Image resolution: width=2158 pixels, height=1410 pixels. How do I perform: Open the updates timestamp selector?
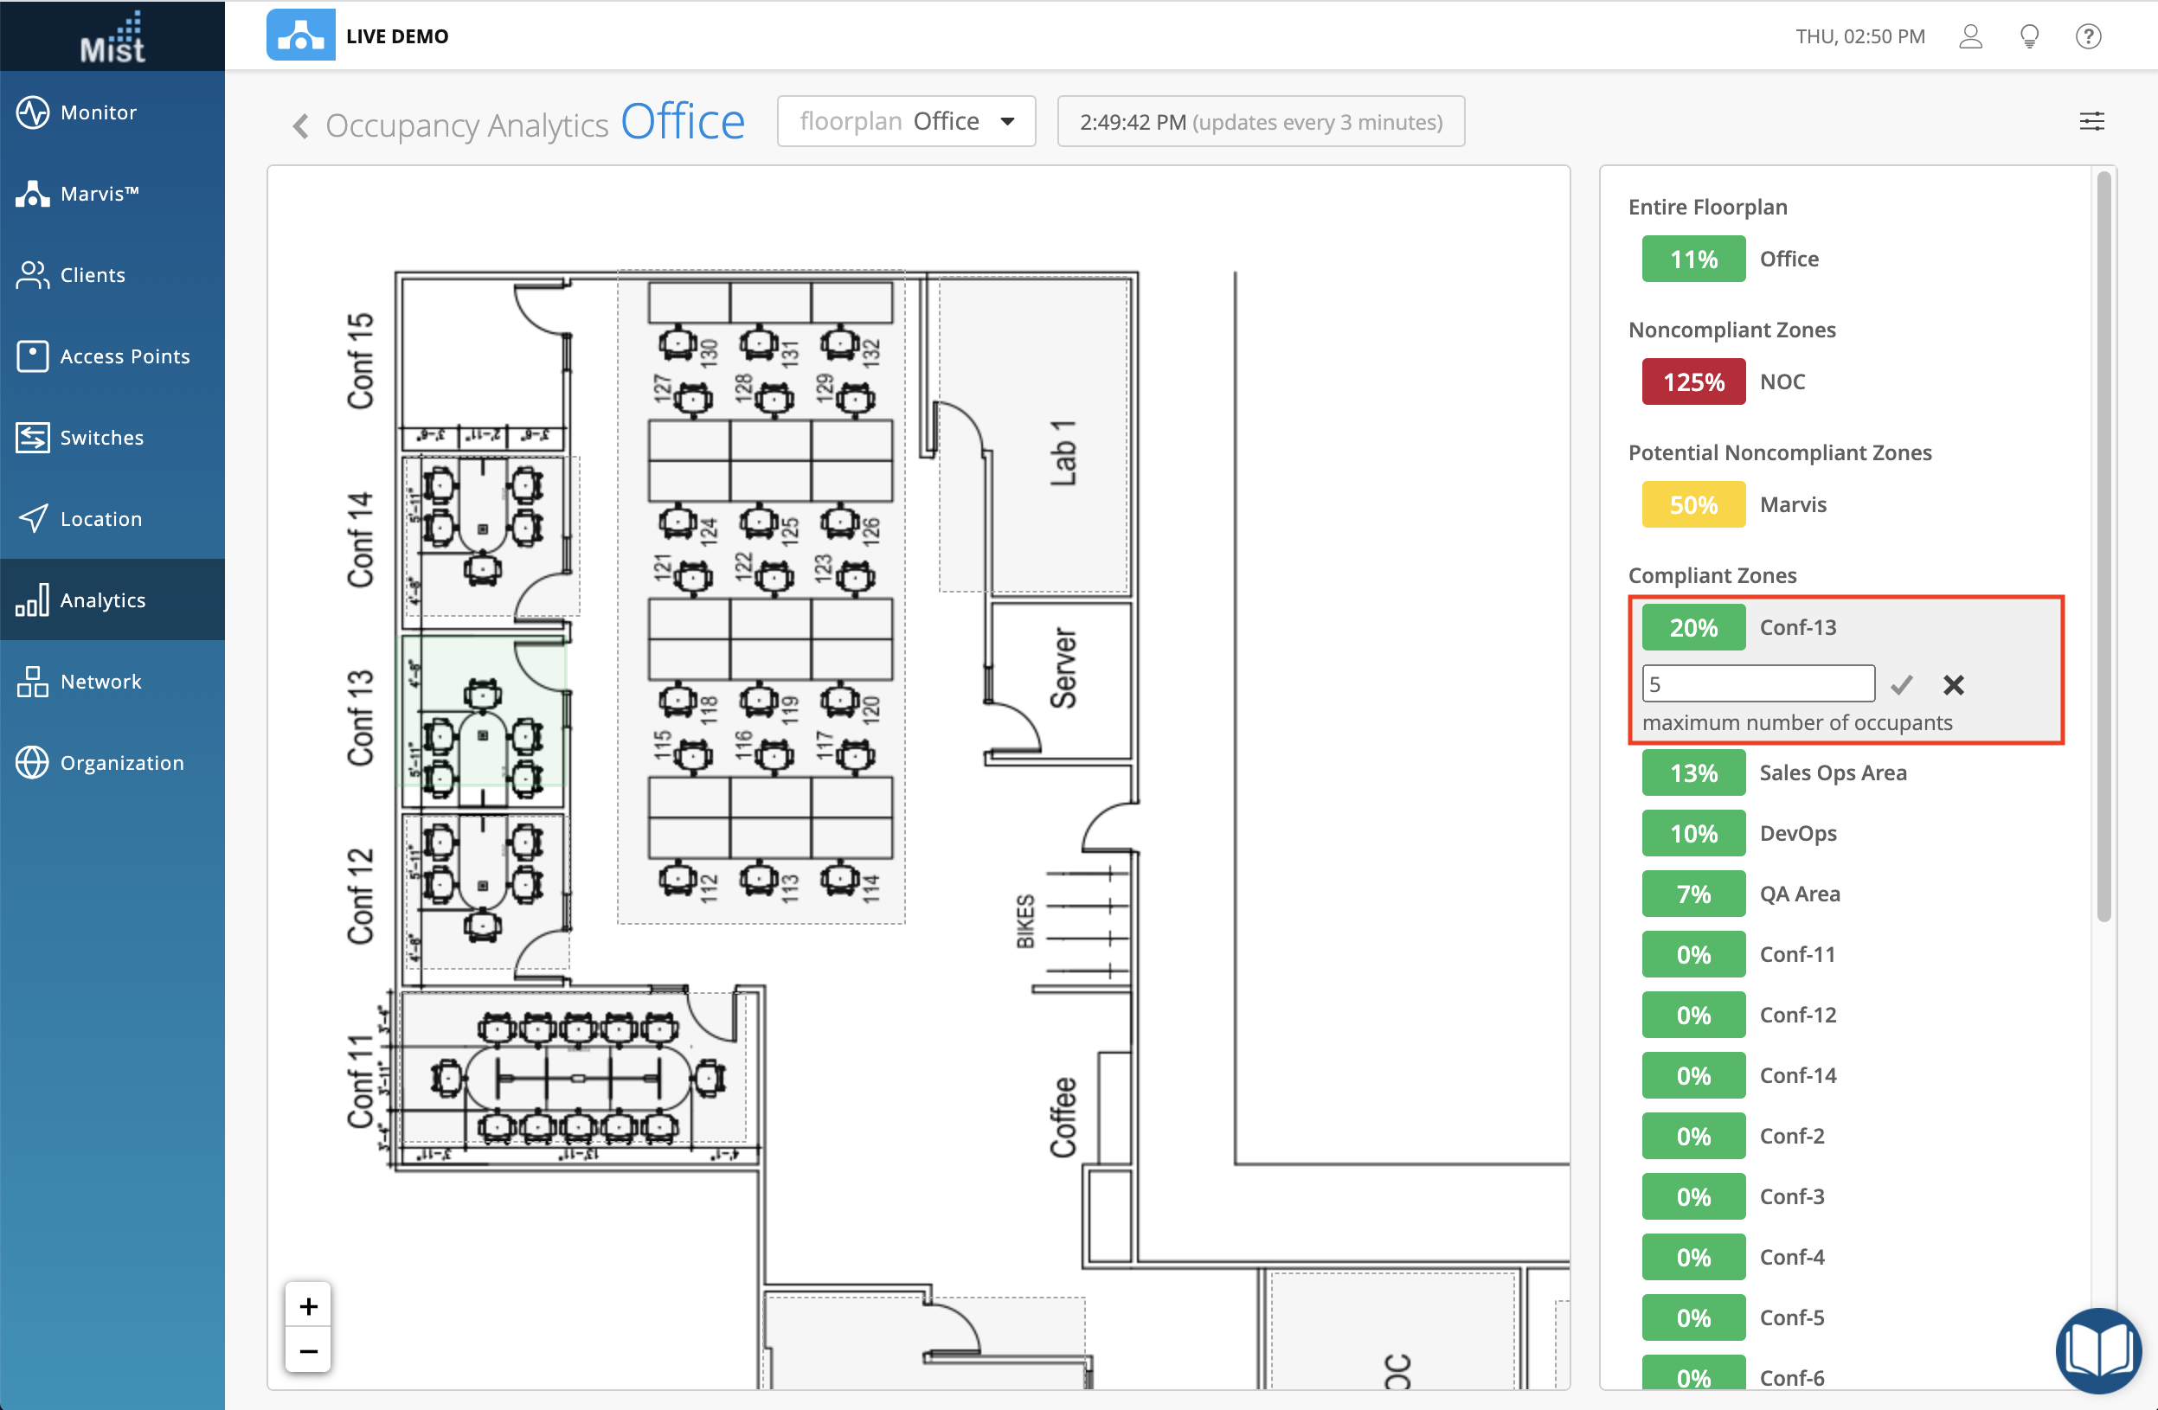[1260, 121]
